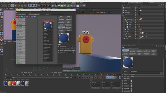The height and width of the screenshot is (93, 166).
Task: Open the Metallic reflection mode dropdown
Action: [73, 51]
